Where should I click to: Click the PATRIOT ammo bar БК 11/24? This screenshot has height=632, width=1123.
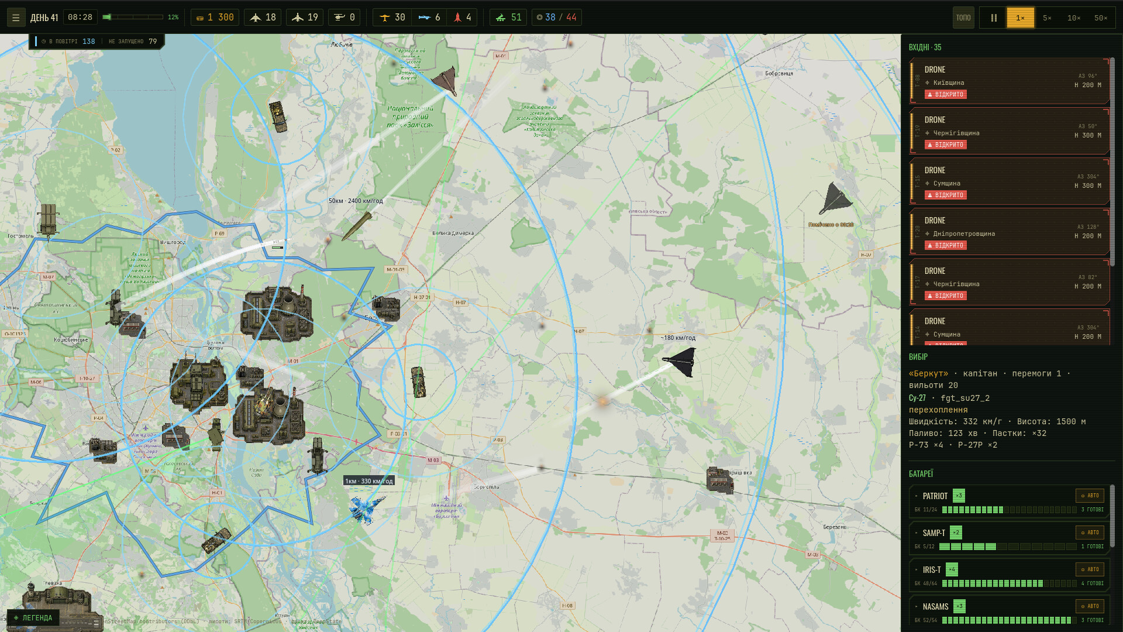[x=1009, y=510]
